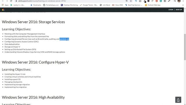Open the Desktop Monitoring bookmark

(69, 5)
